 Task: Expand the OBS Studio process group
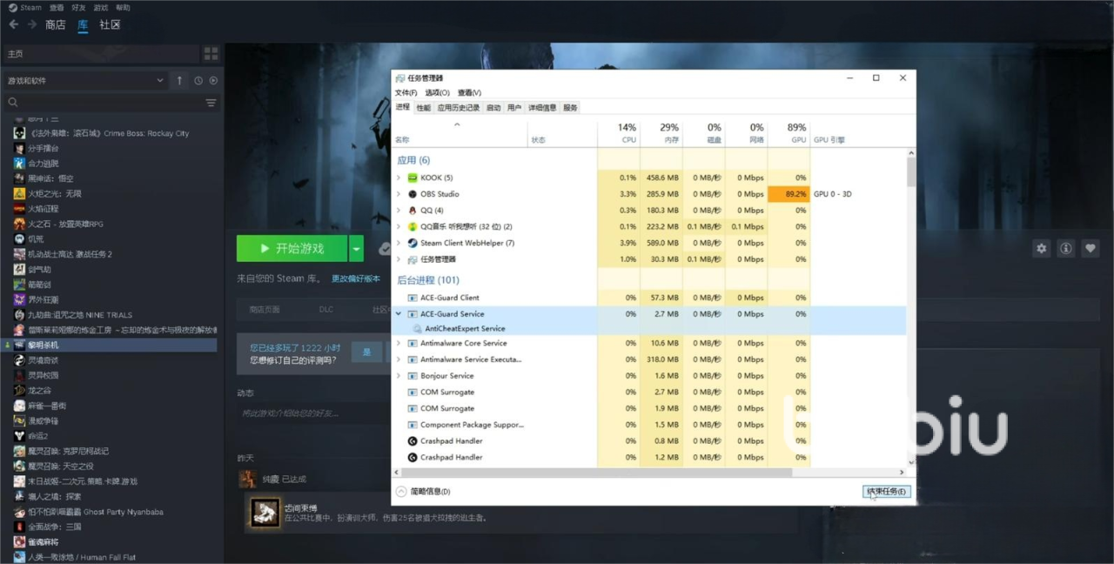(399, 194)
